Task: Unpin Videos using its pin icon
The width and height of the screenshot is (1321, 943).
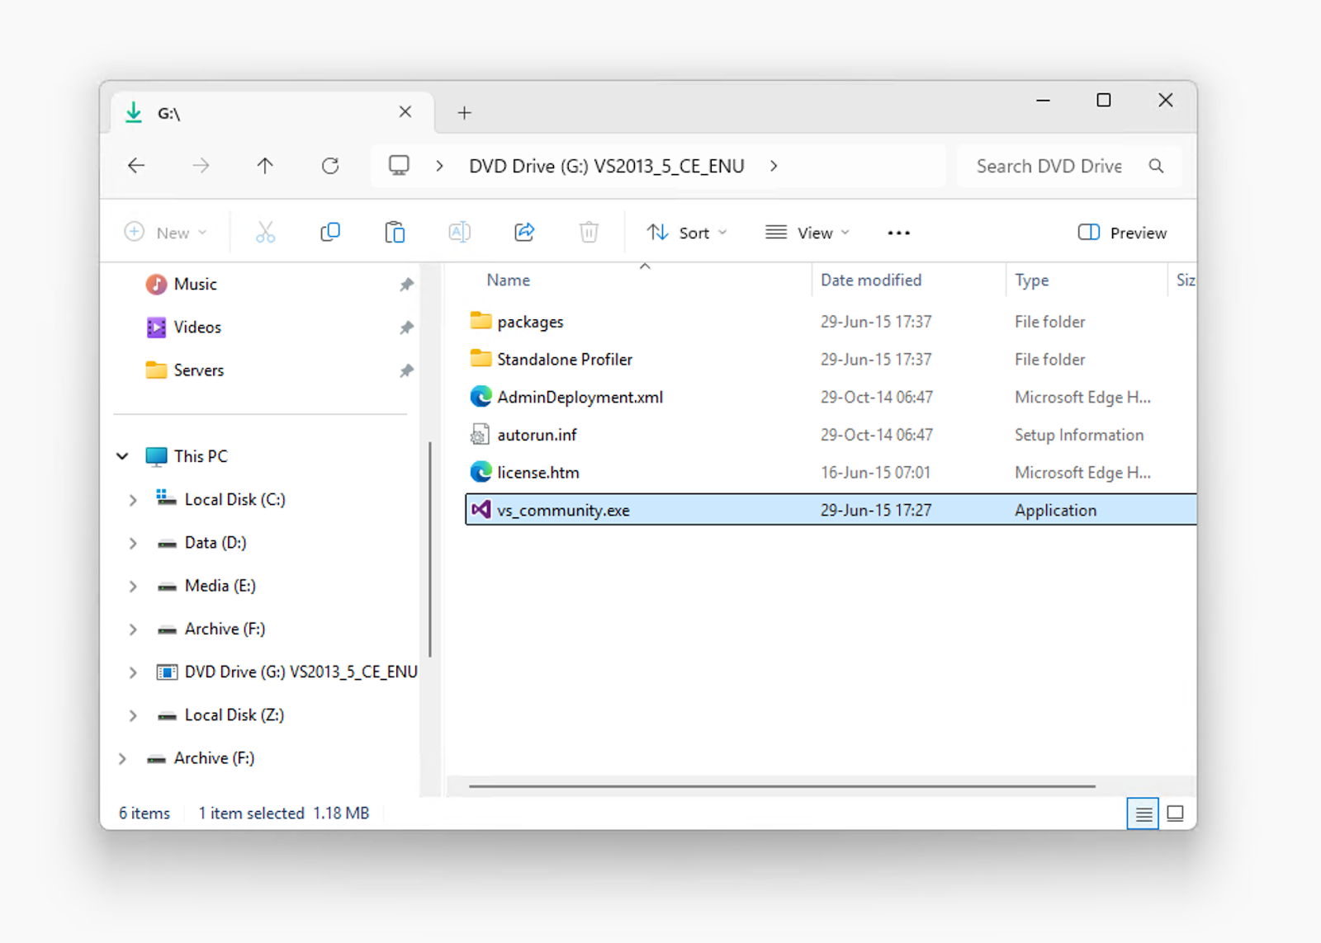Action: [406, 328]
